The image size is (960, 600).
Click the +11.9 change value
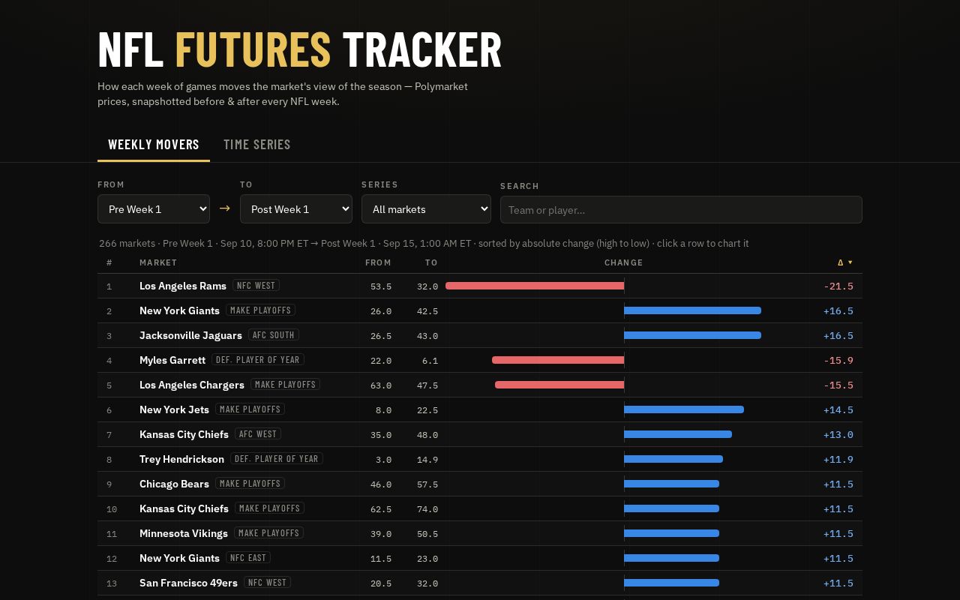pos(838,459)
